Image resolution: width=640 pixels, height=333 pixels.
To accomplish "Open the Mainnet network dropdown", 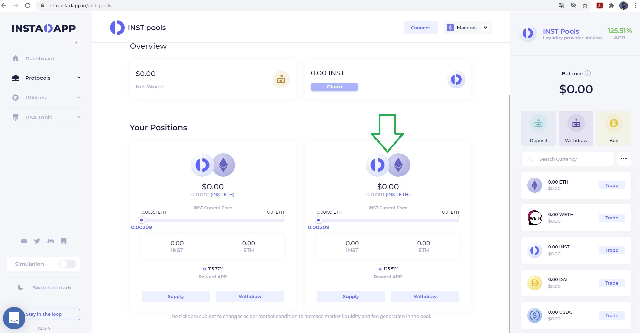I will pos(468,27).
